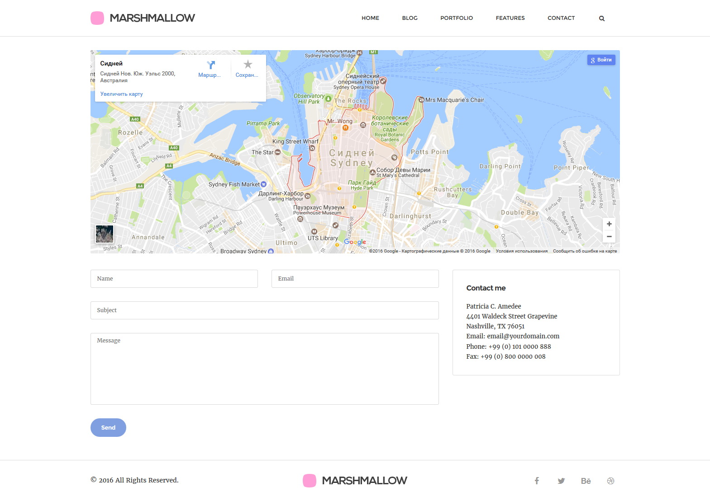Click the Увеличить карту link
This screenshot has width=710, height=501.
pos(121,94)
